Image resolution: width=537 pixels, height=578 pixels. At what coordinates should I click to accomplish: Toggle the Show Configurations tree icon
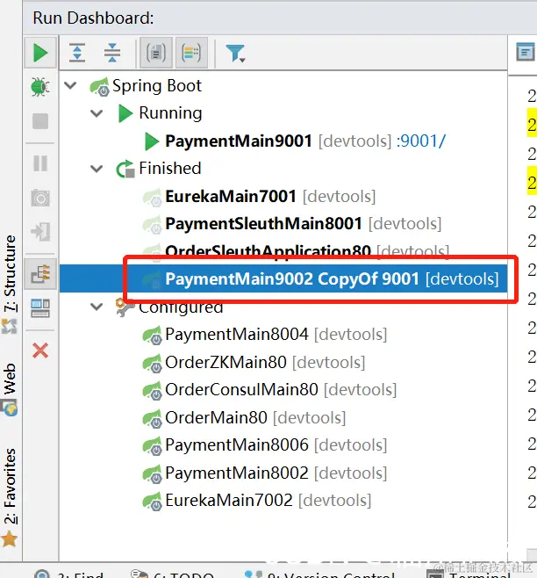40,274
